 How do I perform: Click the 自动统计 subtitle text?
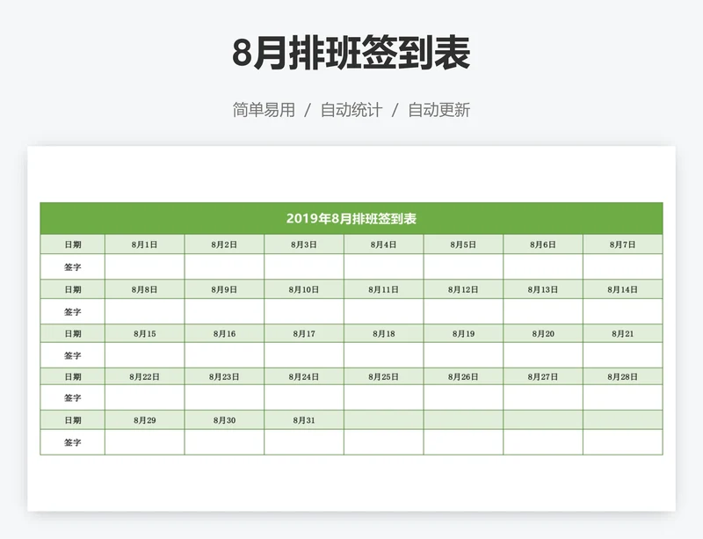[x=351, y=110]
